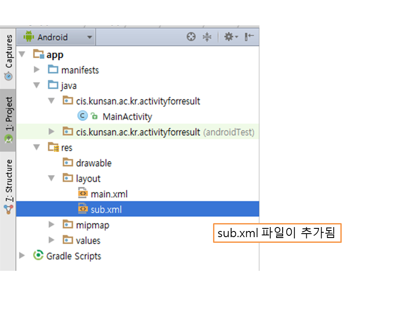Click the sub.xml layout file icon
420x315 pixels.
(83, 210)
